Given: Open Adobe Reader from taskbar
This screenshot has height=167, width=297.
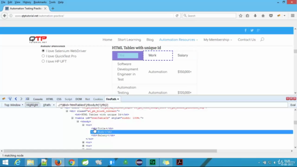Looking at the screenshot, I should 180,162.
